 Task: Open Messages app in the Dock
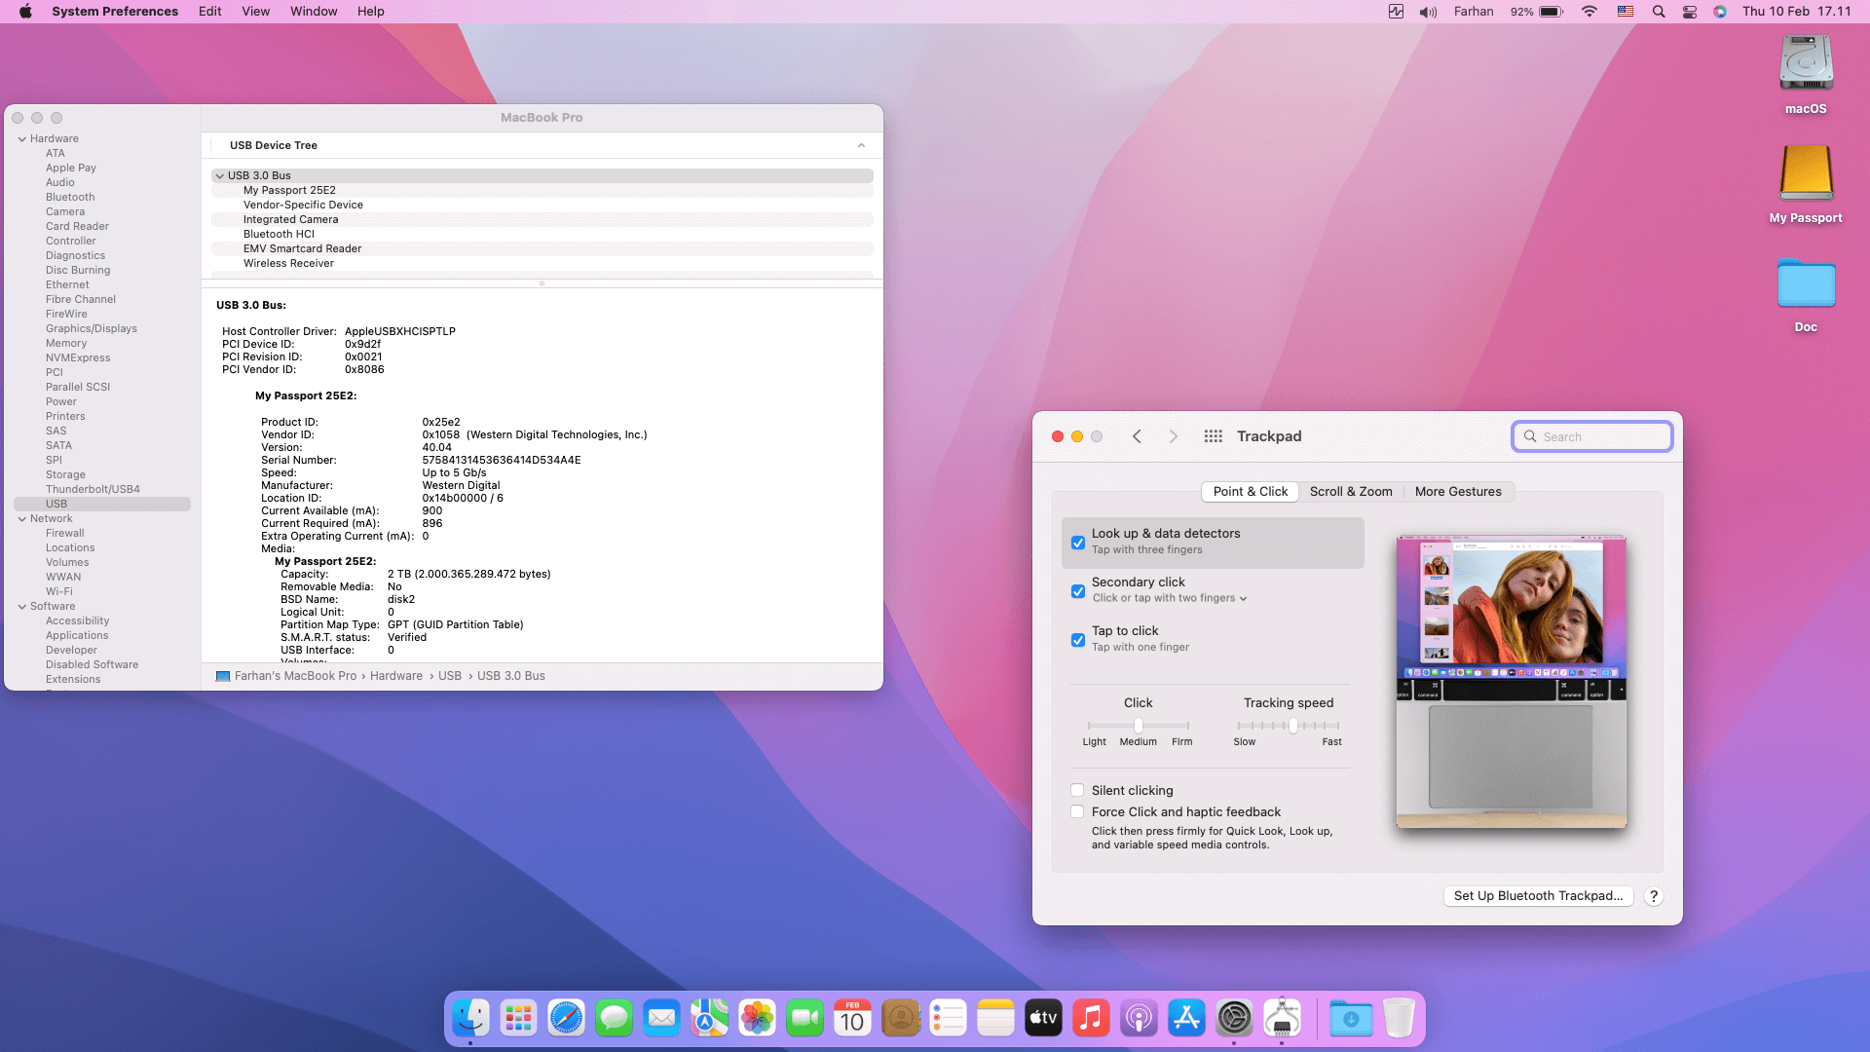(614, 1018)
